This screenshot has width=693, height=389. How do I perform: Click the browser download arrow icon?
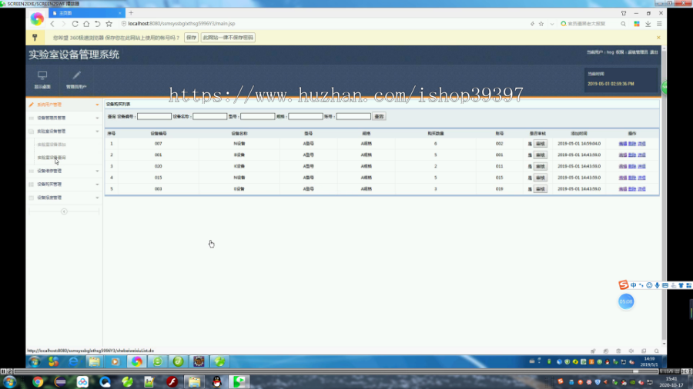648,24
